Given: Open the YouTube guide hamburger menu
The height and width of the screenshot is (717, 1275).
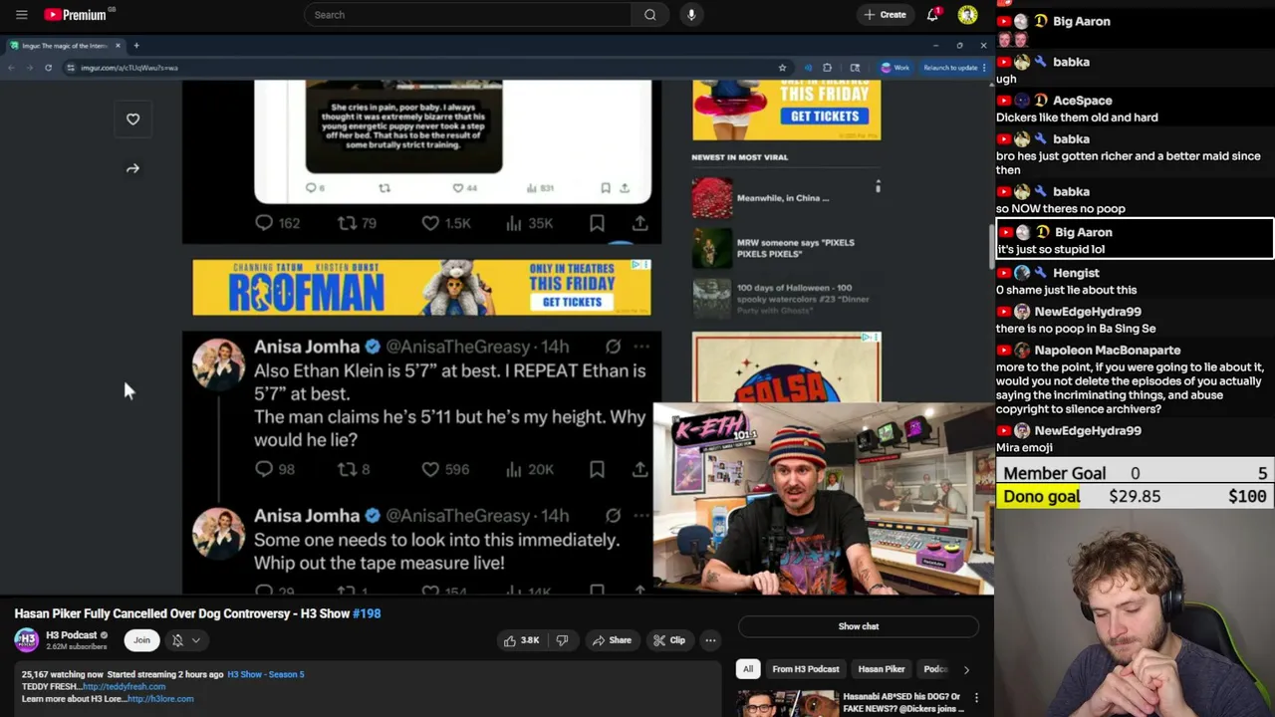Looking at the screenshot, I should click(21, 15).
